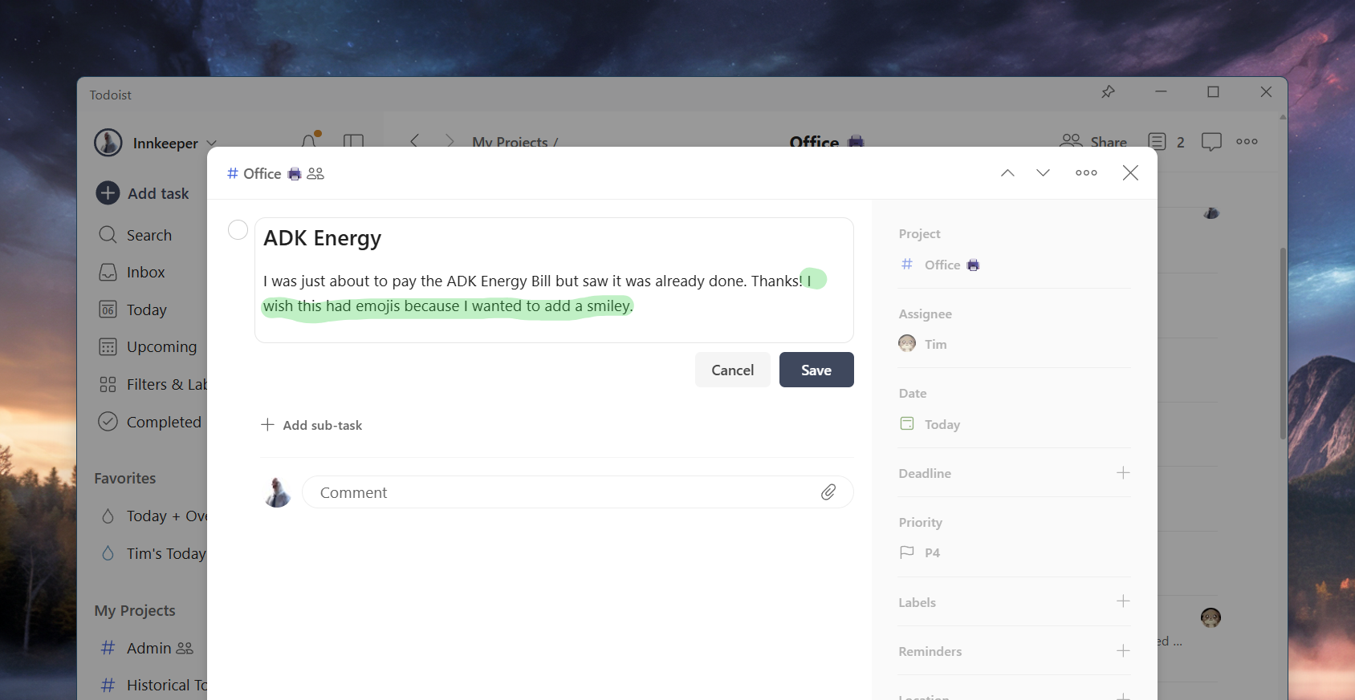Click the Today calendar icon in Date
This screenshot has height=700, width=1355.
pos(907,423)
